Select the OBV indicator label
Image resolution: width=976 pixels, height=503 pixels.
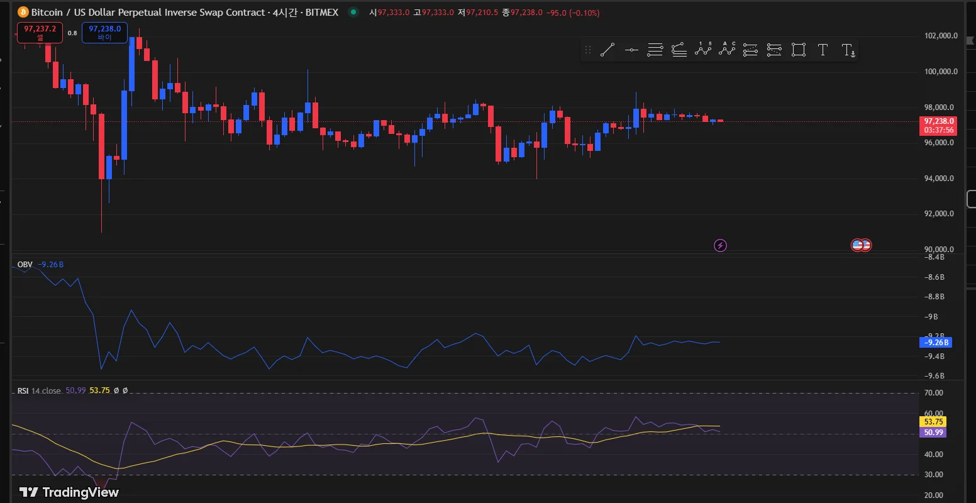(25, 265)
